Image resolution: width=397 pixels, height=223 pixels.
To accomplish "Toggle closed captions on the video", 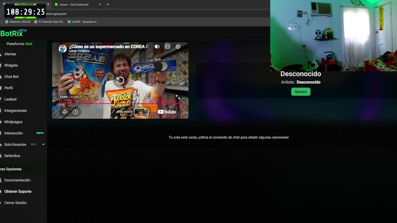I will [x=167, y=46].
